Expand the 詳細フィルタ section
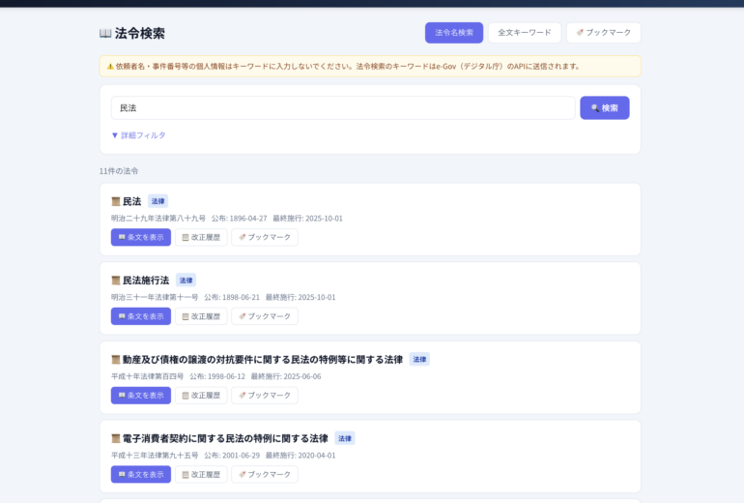744x503 pixels. pyautogui.click(x=138, y=135)
